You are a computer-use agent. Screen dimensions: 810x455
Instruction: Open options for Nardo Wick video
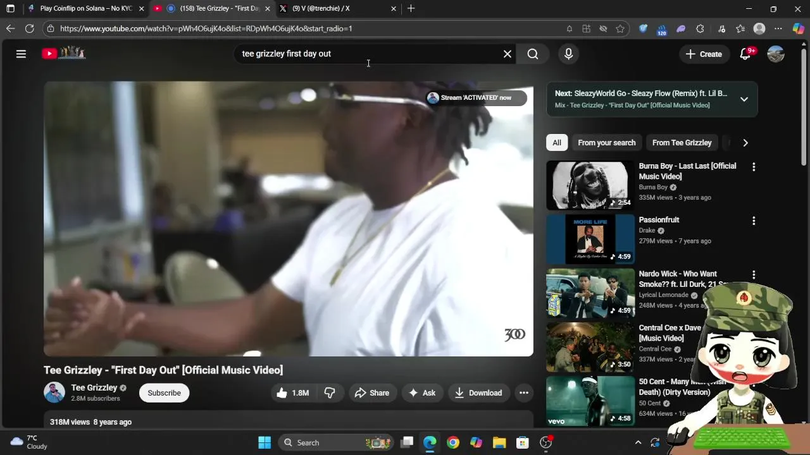pyautogui.click(x=753, y=275)
